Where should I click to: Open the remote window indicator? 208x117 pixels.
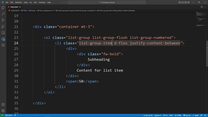click(2, 115)
